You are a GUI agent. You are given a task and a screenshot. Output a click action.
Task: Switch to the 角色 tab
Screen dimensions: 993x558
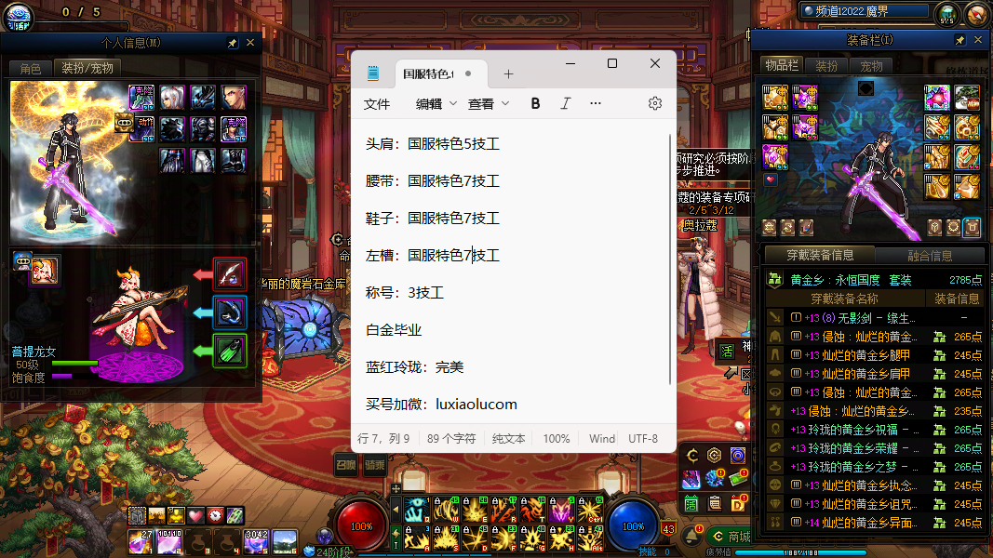30,68
